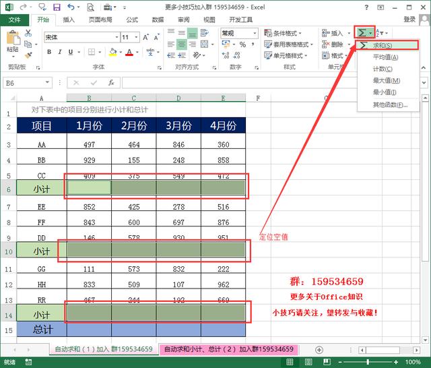This screenshot has width=431, height=368.
Task: Click the Format Painter brush icon
Action: click(28, 55)
